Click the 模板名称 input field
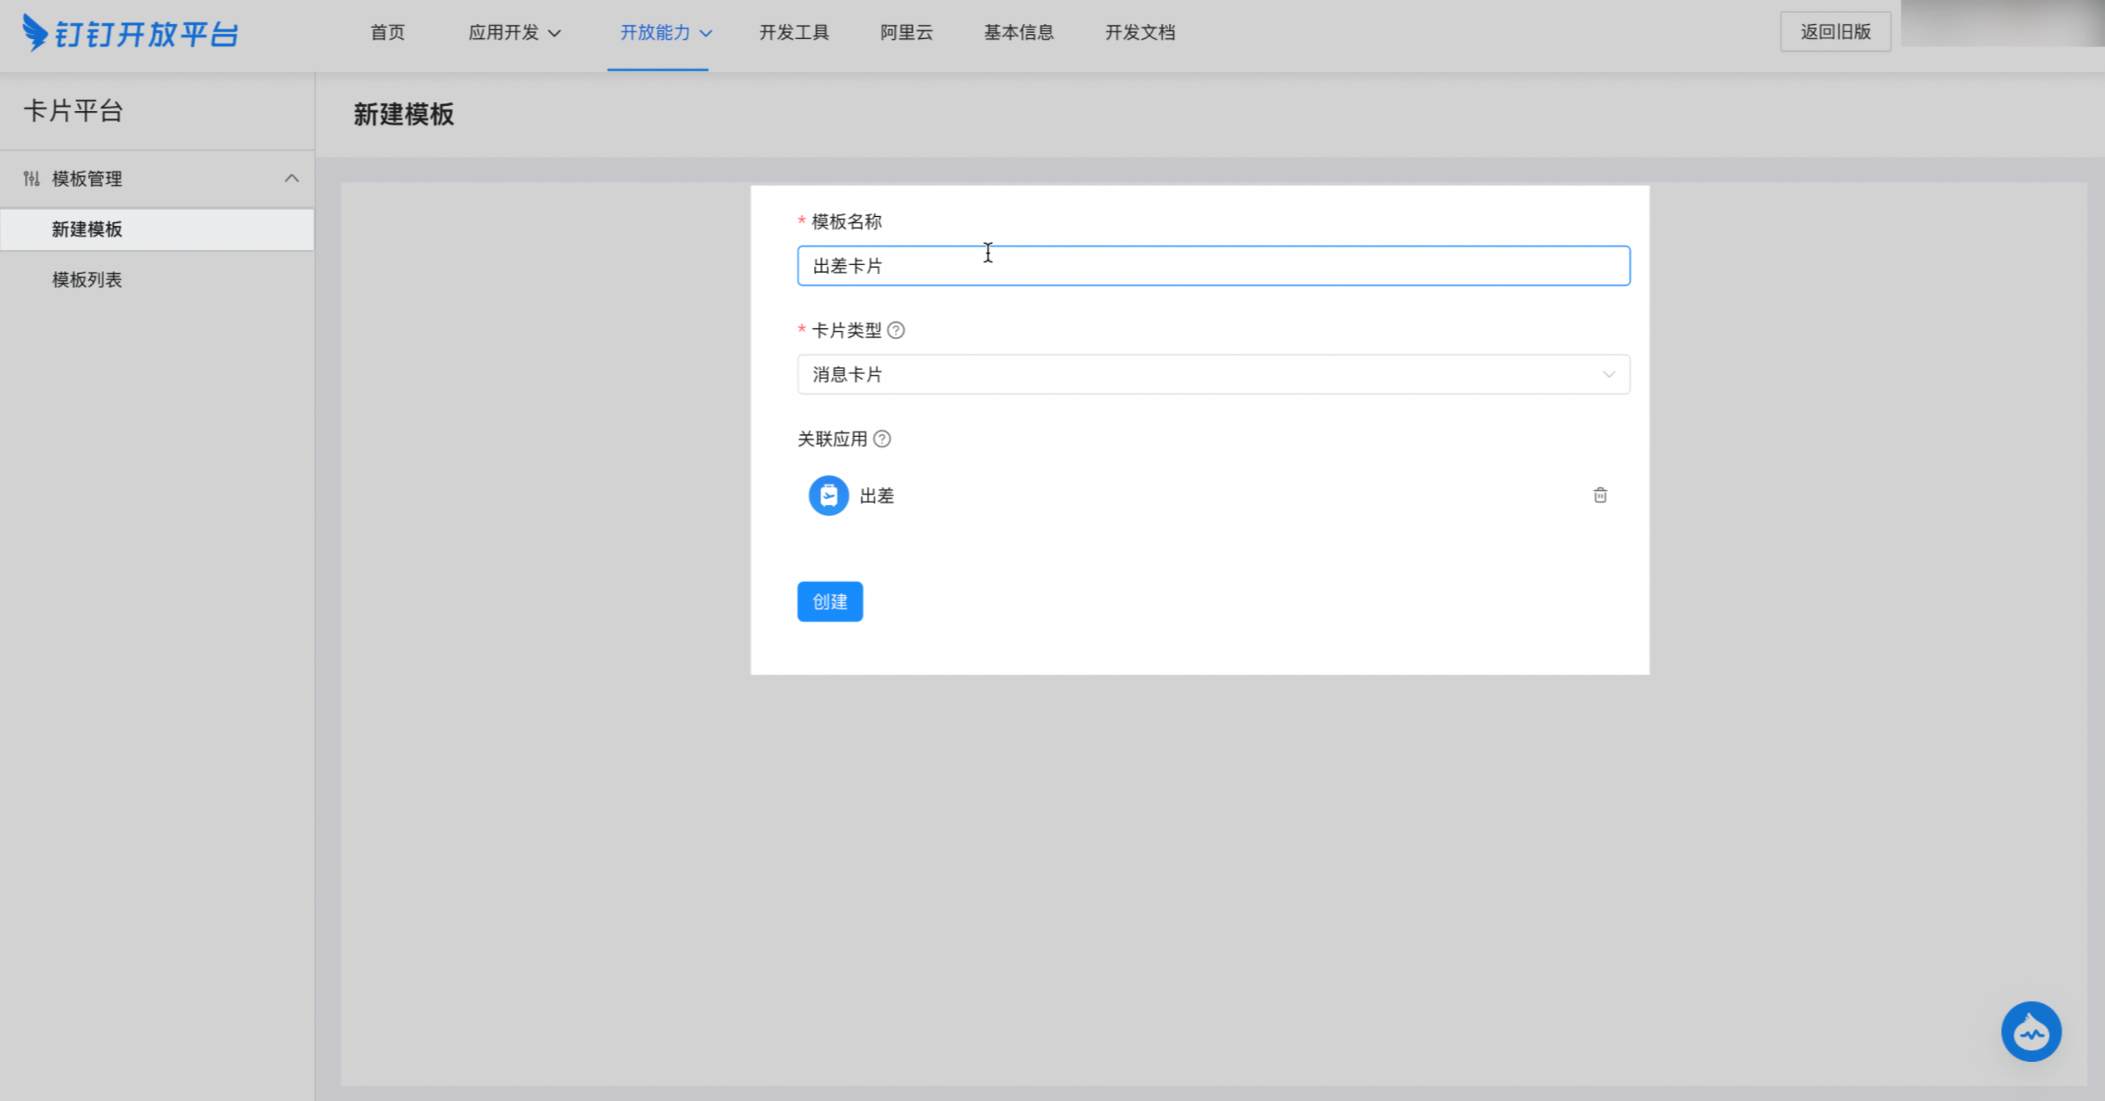Screen dimensions: 2105x1101 [1213, 266]
